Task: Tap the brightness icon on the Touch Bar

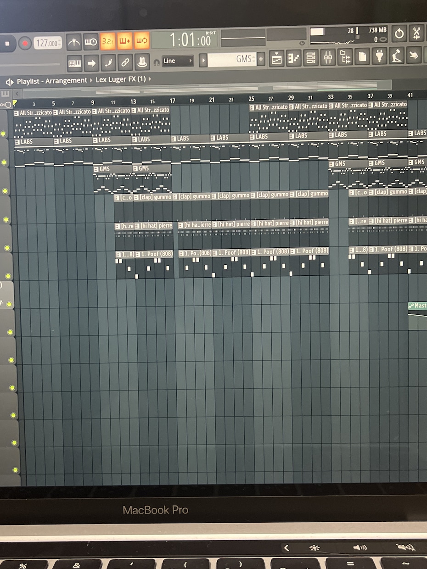Action: pos(315,548)
